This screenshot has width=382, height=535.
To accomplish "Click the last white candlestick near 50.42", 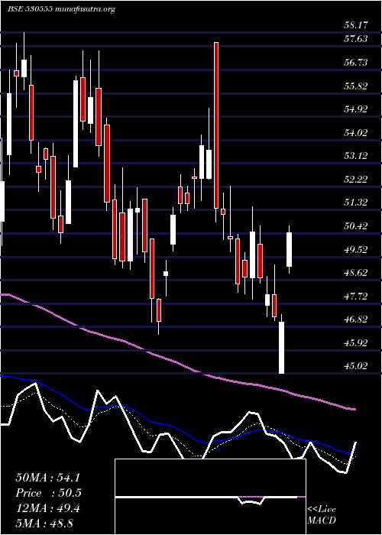I will (290, 249).
